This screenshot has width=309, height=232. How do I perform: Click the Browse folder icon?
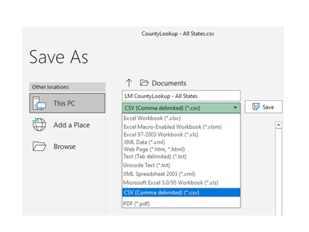click(39, 146)
